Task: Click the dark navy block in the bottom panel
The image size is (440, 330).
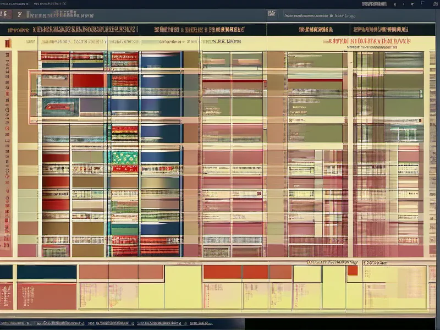Action: (x=47, y=272)
